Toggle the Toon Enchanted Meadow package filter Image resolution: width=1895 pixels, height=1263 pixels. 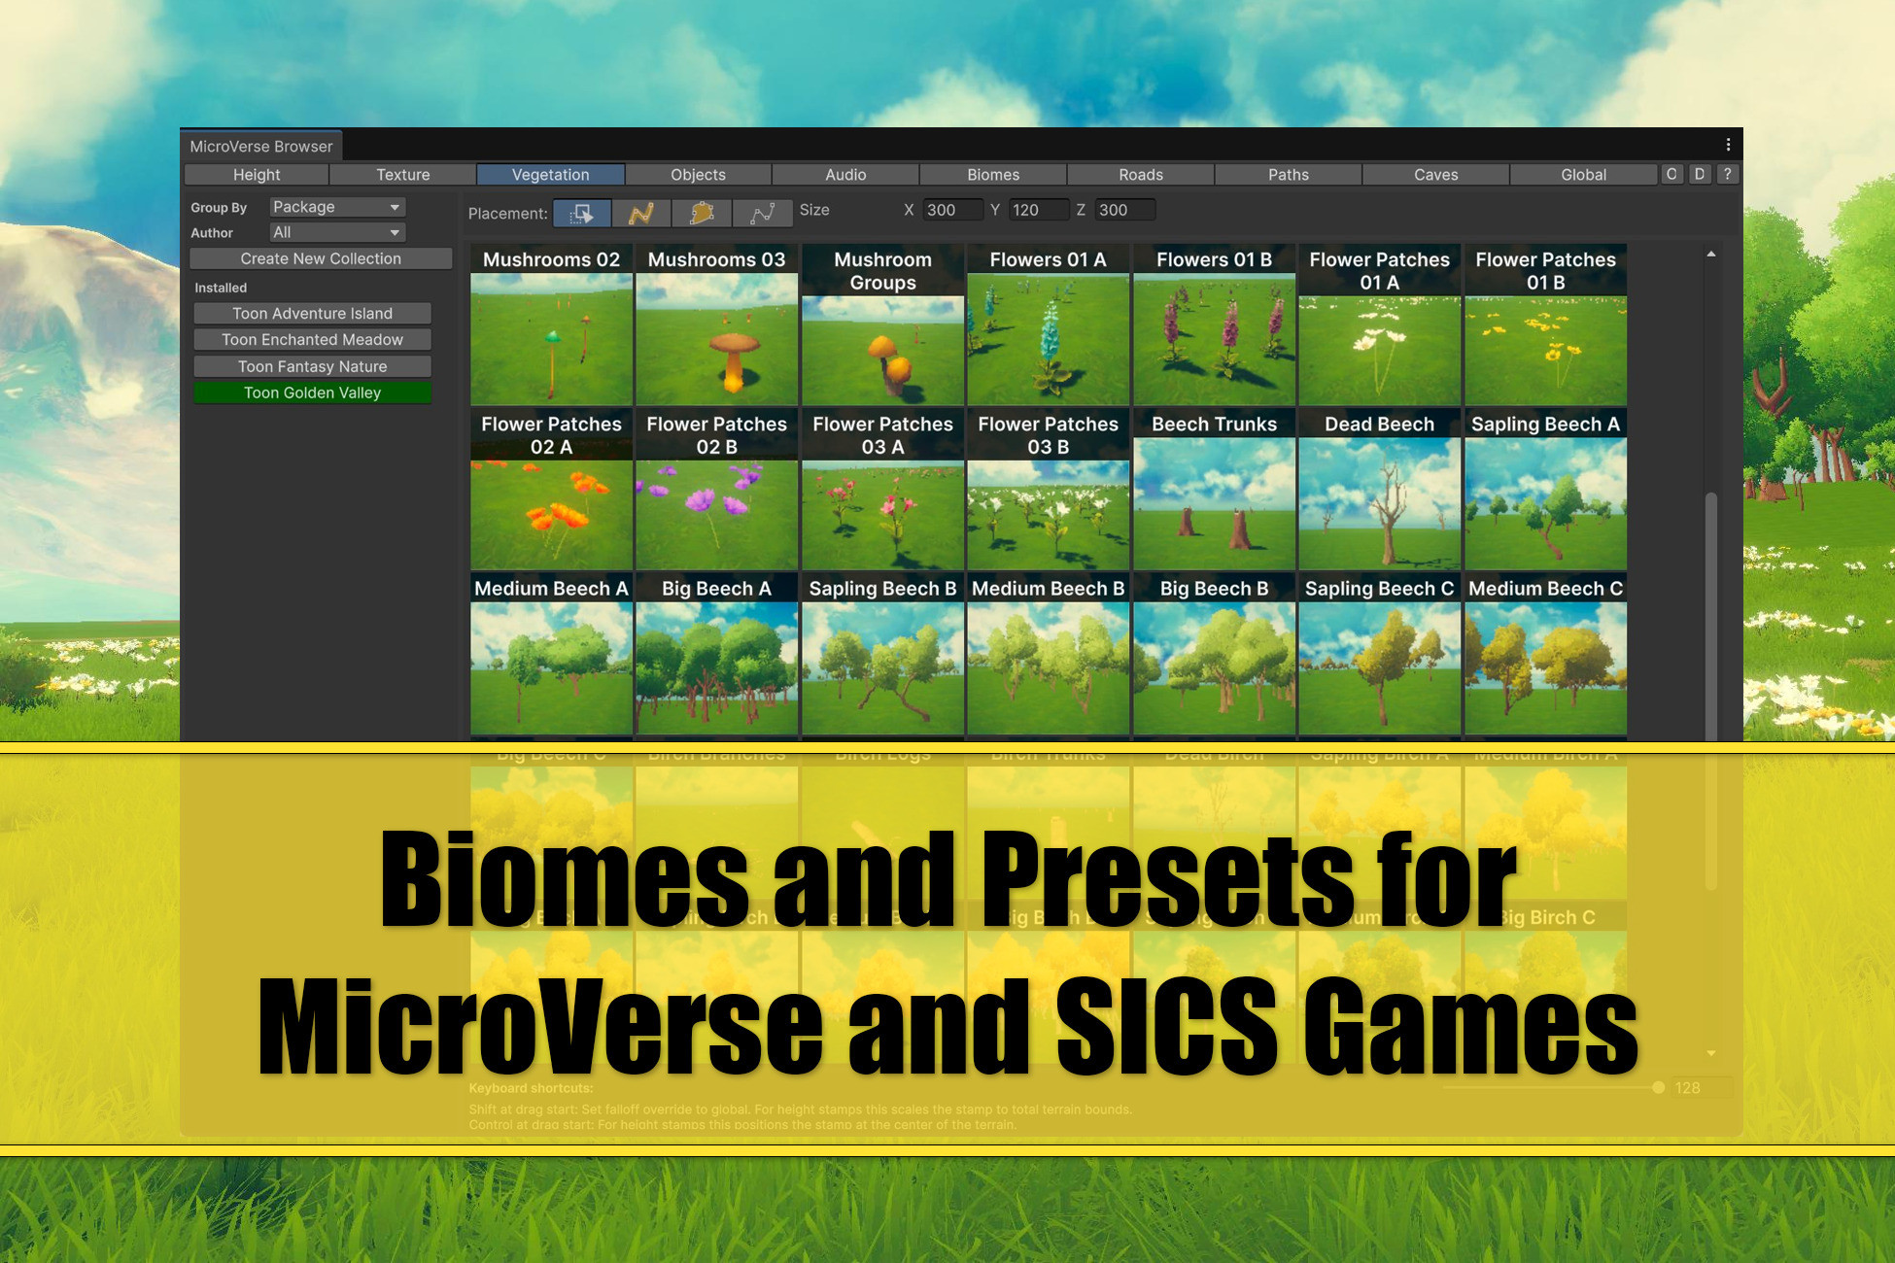[312, 339]
